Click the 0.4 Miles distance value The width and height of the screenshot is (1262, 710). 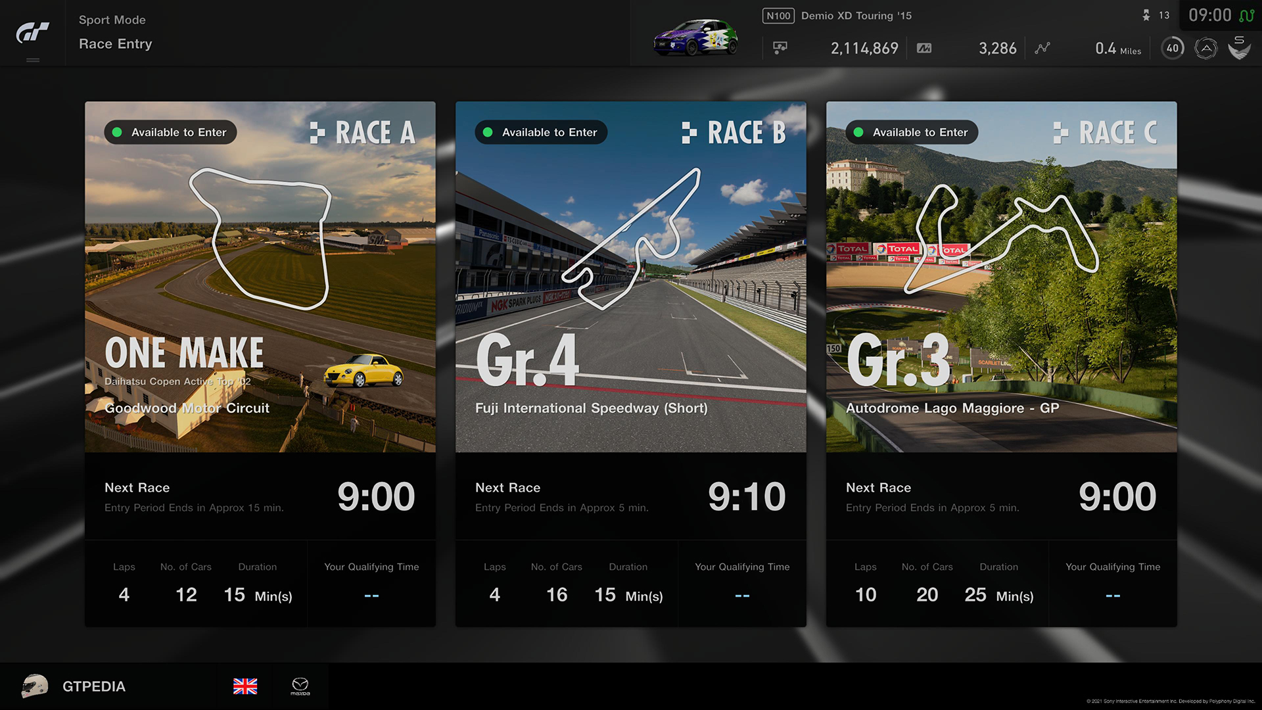(x=1118, y=49)
